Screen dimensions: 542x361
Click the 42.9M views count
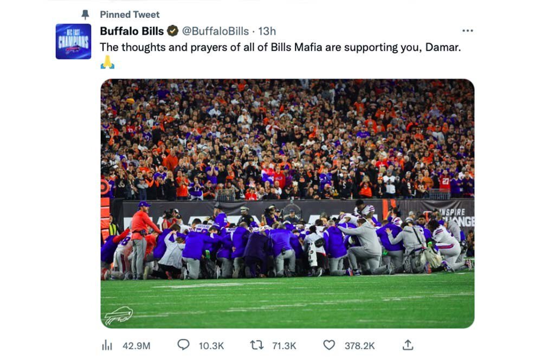[136, 345]
